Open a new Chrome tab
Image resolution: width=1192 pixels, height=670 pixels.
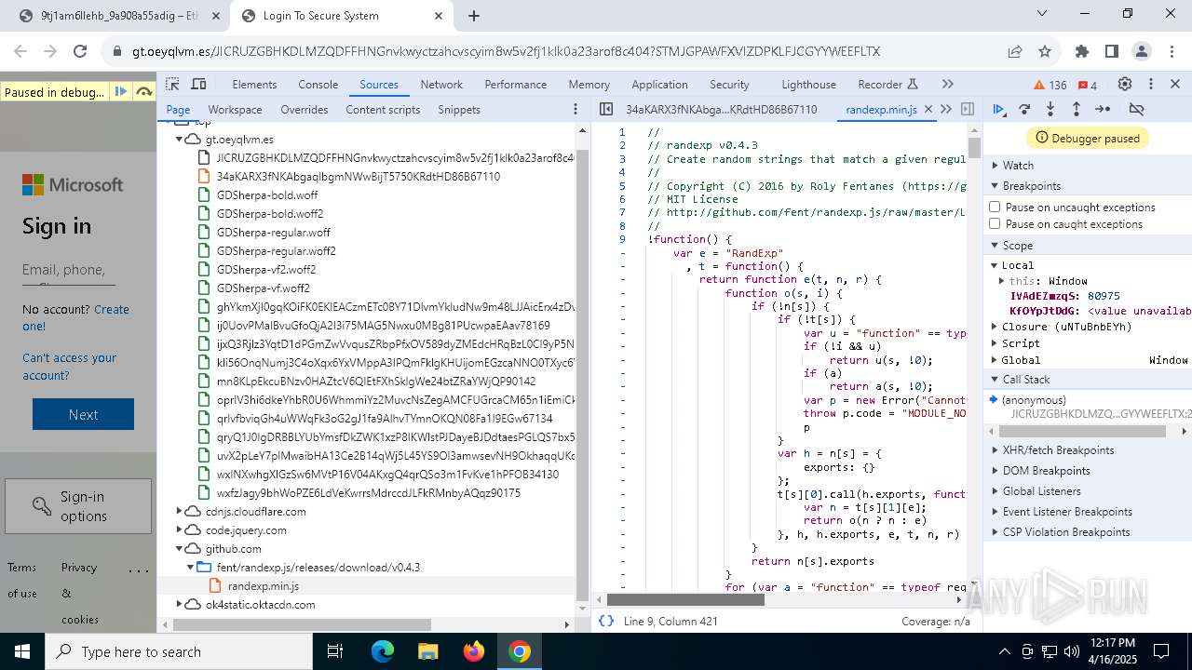pyautogui.click(x=473, y=15)
